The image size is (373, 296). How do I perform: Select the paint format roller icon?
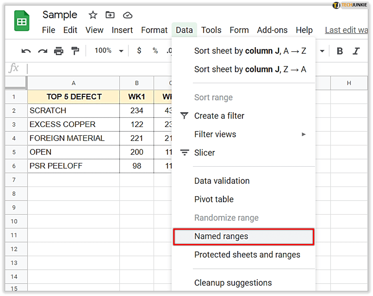[75, 51]
